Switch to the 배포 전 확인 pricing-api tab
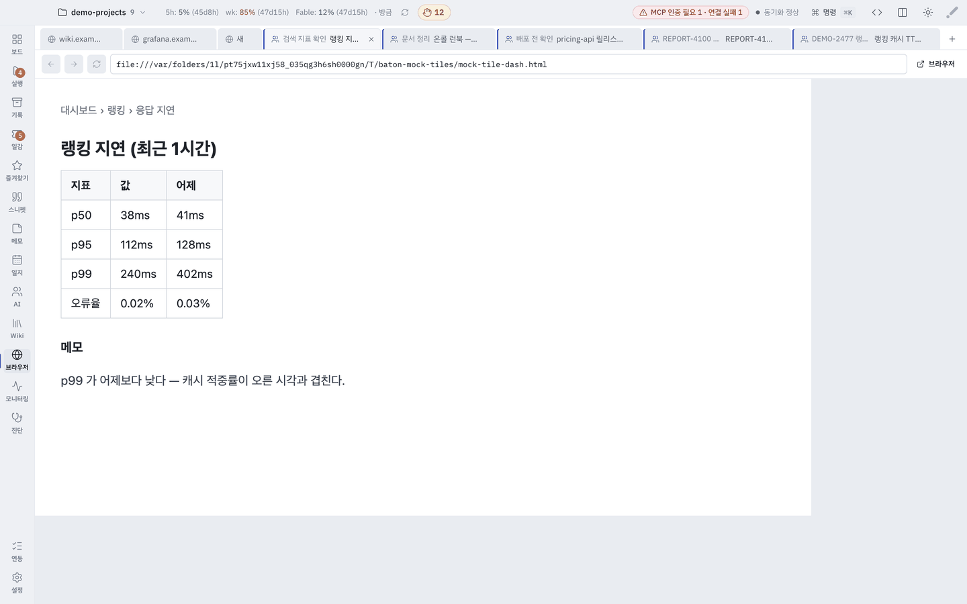The image size is (967, 604). pos(570,39)
